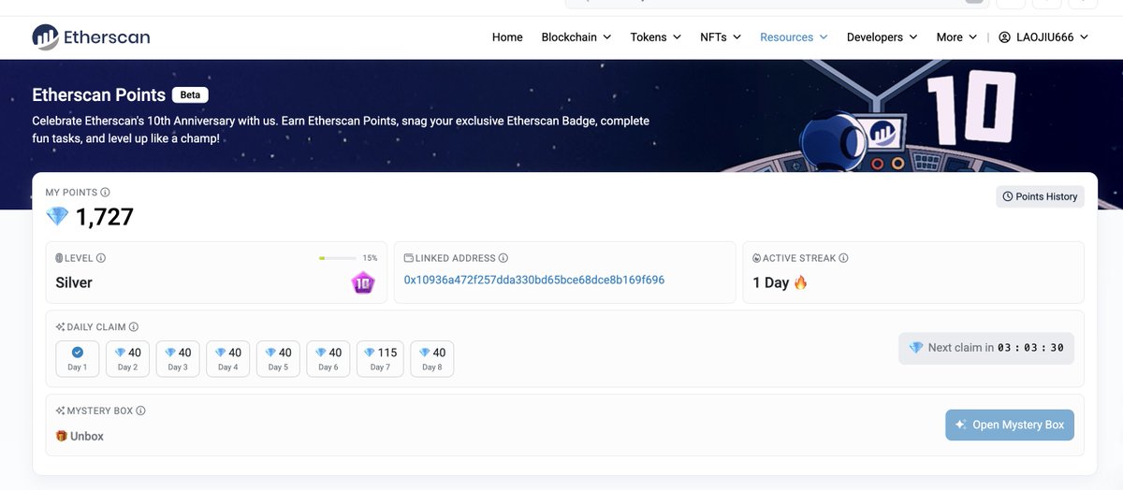Viewport: 1123px width, 490px height.
Task: Open Points History
Action: click(1040, 196)
